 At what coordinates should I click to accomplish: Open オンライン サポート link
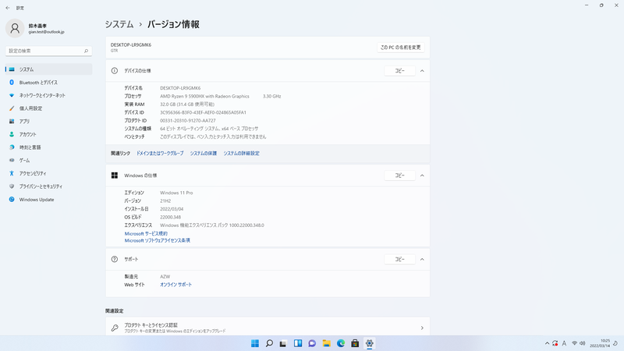click(x=176, y=285)
